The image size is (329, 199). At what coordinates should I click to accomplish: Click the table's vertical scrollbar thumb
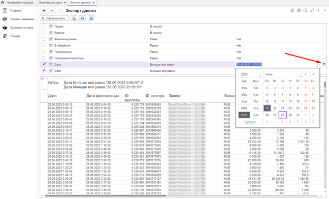pyautogui.click(x=325, y=85)
